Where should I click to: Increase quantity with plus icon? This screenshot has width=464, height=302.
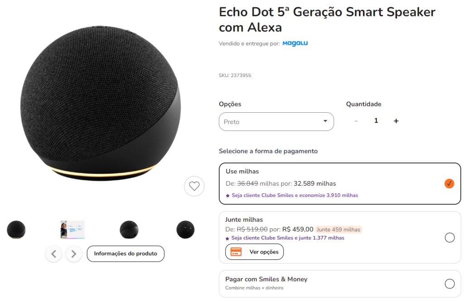(396, 121)
